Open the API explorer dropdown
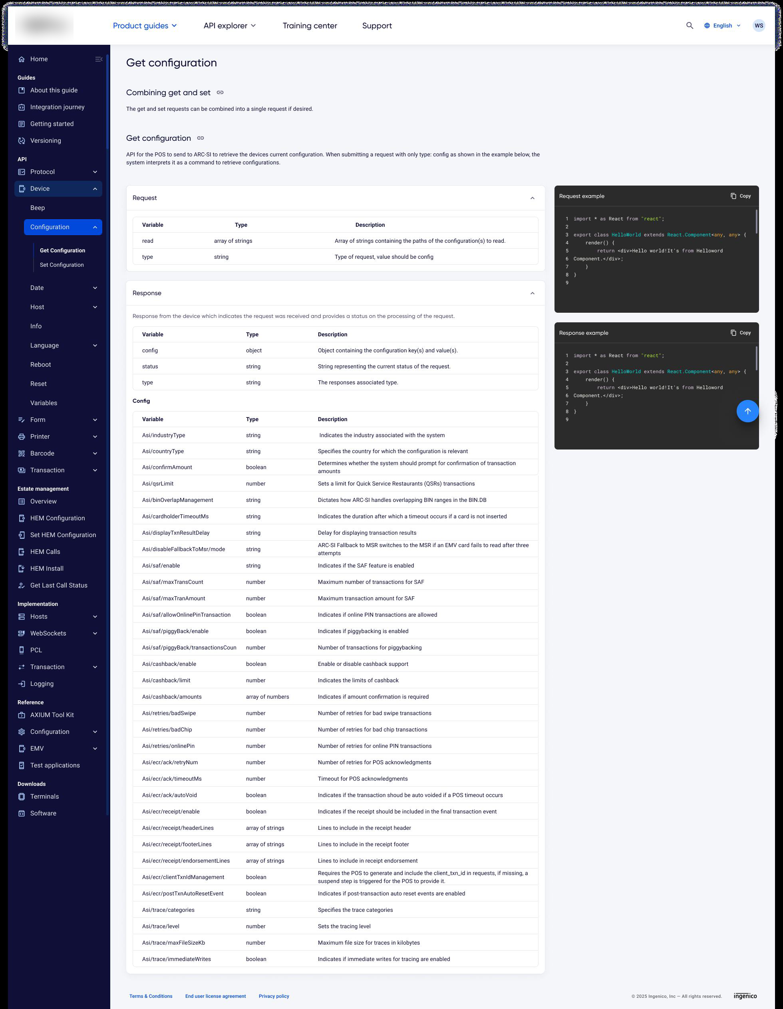Viewport: 783px width, 1009px height. (229, 26)
